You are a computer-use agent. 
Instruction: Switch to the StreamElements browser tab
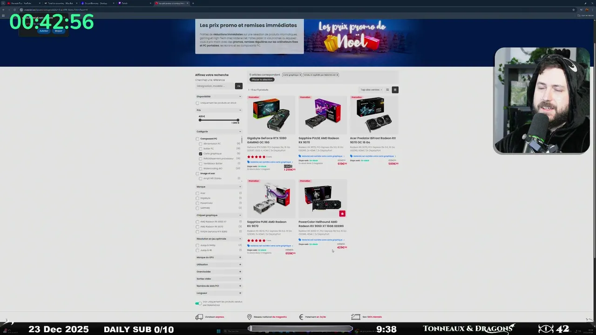click(97, 3)
